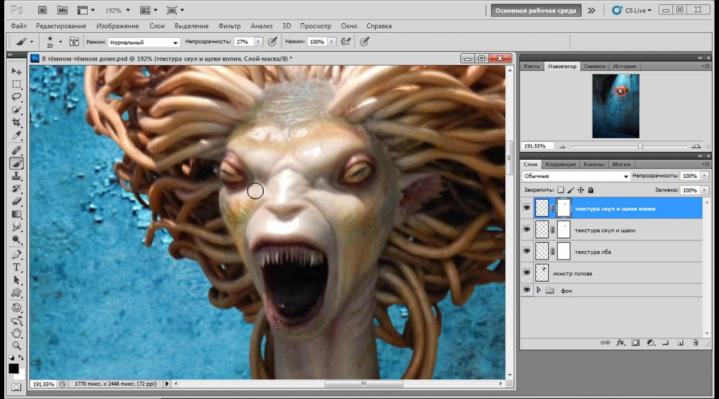Viewport: 719px width, 399px height.
Task: Switch to the История tab
Action: pyautogui.click(x=625, y=66)
